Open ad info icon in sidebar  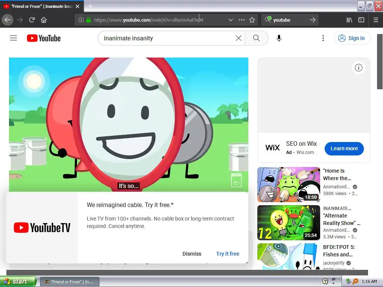tap(359, 68)
